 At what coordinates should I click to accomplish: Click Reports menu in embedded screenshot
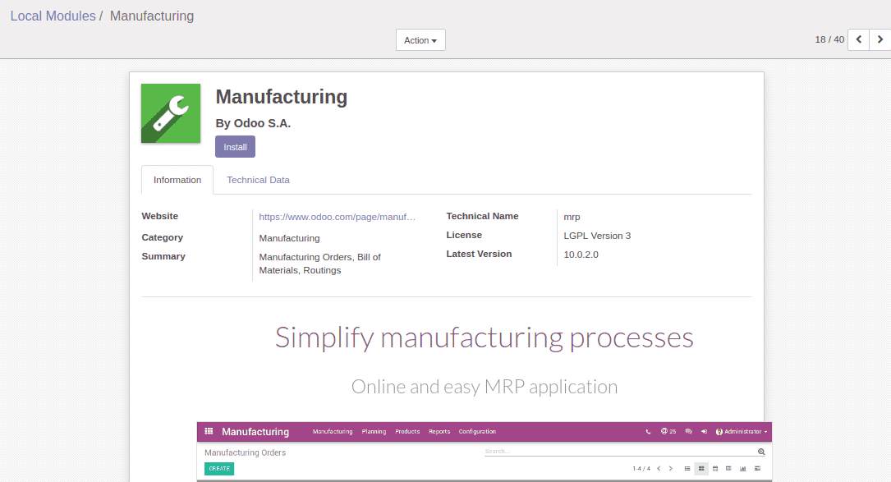click(x=439, y=431)
